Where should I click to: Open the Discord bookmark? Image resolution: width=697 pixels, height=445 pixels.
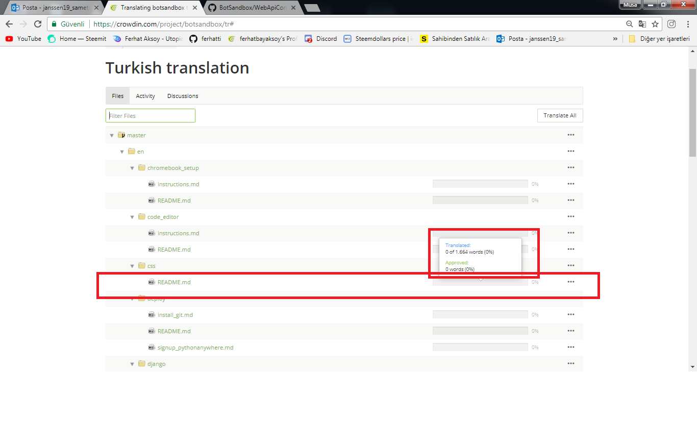pos(321,39)
